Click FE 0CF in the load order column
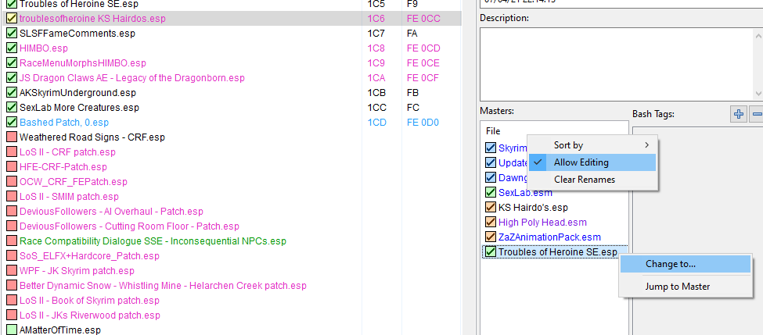 [x=423, y=78]
